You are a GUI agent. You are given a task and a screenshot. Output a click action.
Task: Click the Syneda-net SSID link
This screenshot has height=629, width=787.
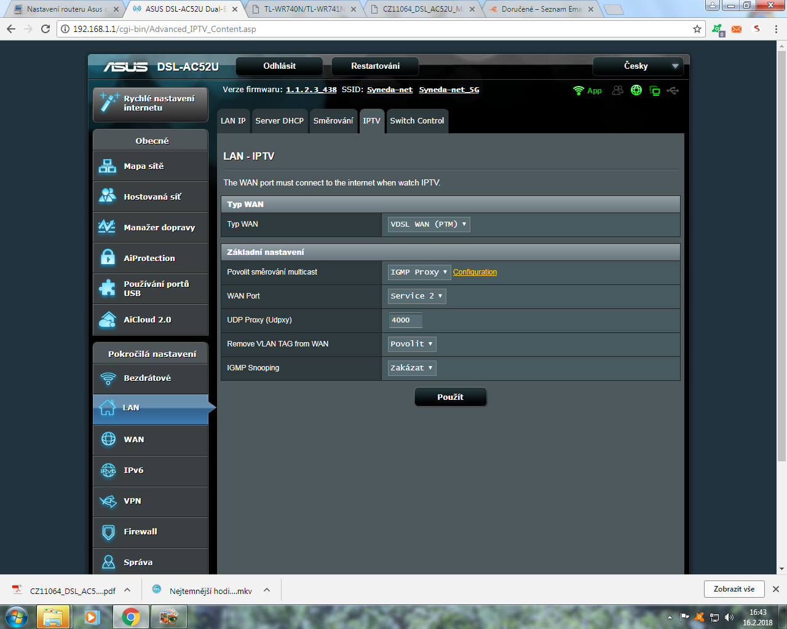coord(390,90)
